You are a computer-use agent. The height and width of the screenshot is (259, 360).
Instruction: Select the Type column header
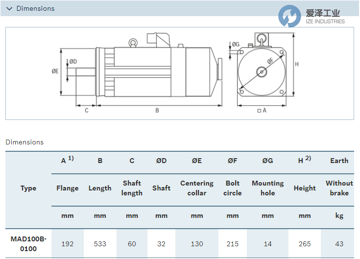point(28,188)
